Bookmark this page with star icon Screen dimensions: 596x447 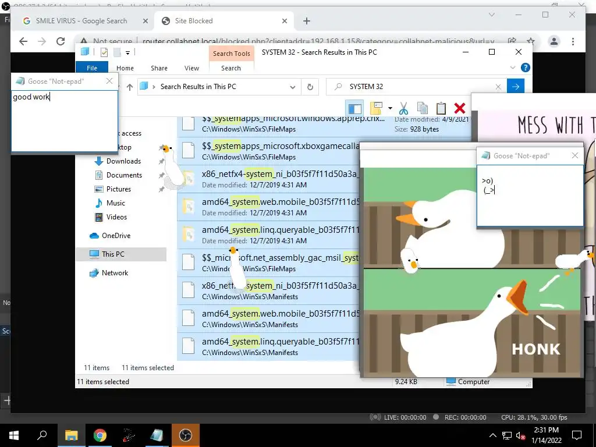[531, 41]
